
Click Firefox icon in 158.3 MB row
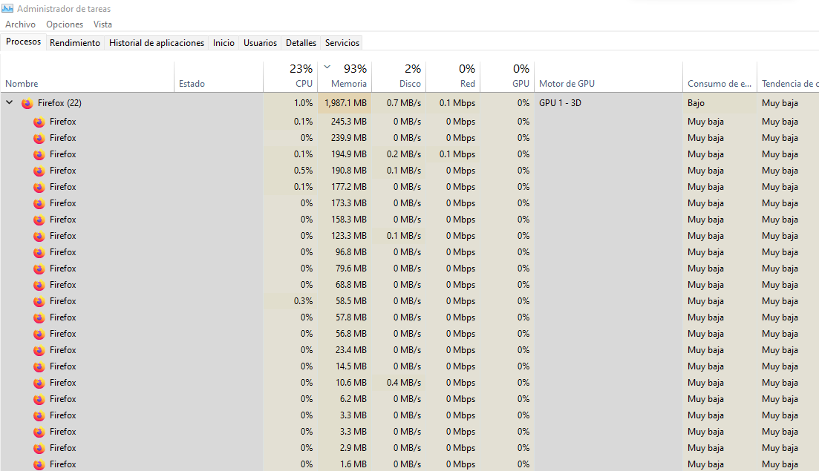(x=39, y=220)
